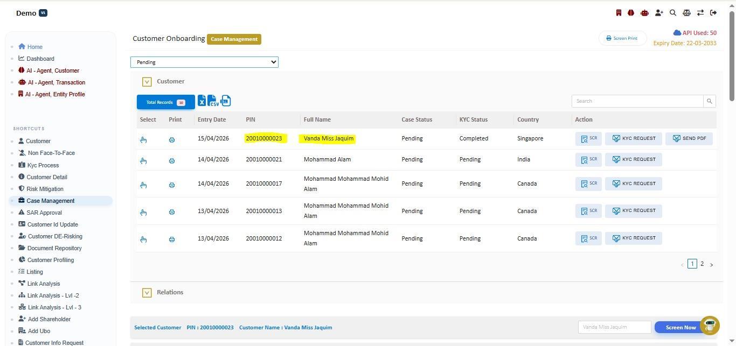Export customer table as PDF file
Image resolution: width=736 pixels, height=346 pixels.
(x=226, y=101)
